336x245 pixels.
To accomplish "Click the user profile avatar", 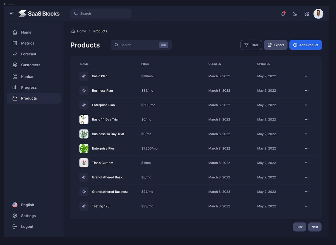I will point(318,14).
